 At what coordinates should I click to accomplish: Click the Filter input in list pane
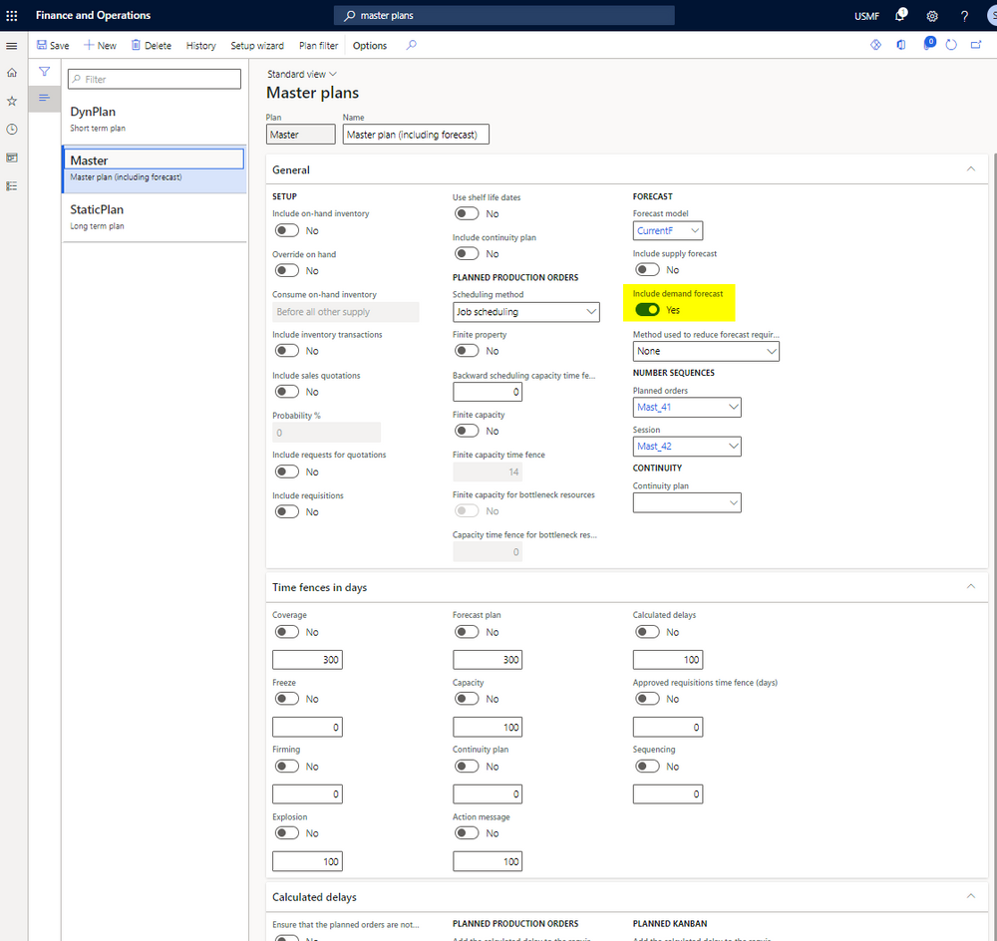click(155, 79)
